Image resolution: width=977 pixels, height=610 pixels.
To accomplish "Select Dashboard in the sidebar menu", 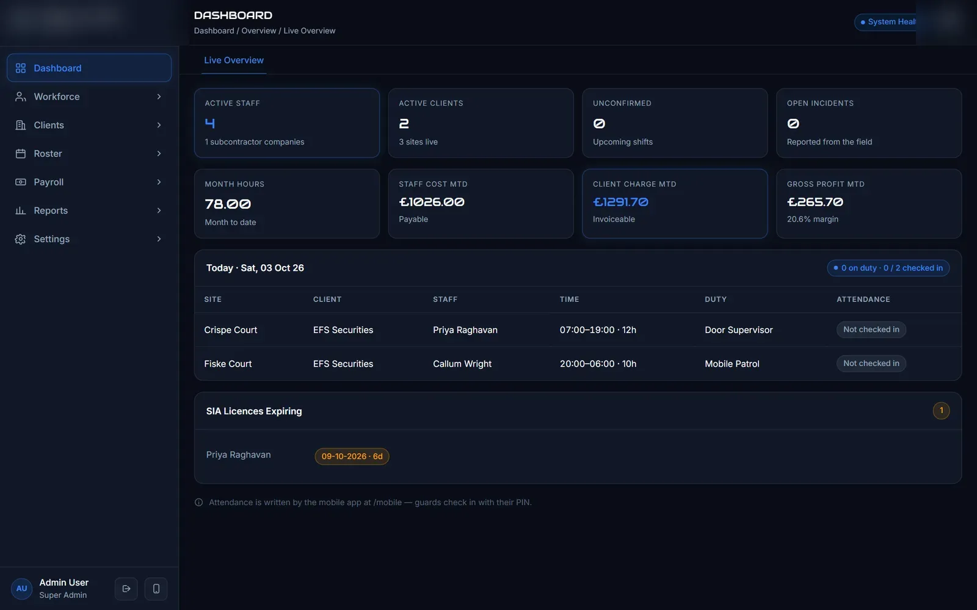I will (89, 68).
